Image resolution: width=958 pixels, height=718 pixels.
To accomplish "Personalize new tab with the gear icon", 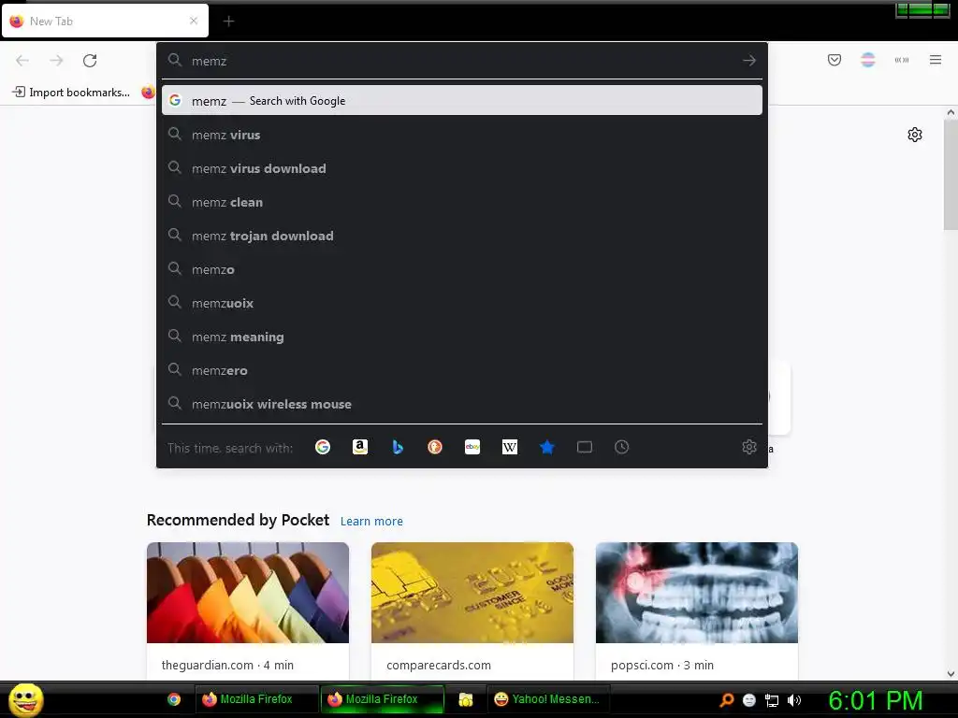I will (915, 135).
